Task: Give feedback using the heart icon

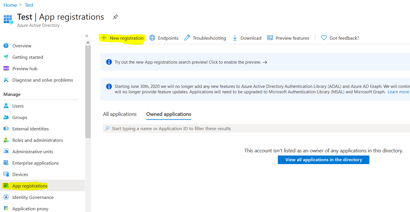Action: tap(340, 38)
